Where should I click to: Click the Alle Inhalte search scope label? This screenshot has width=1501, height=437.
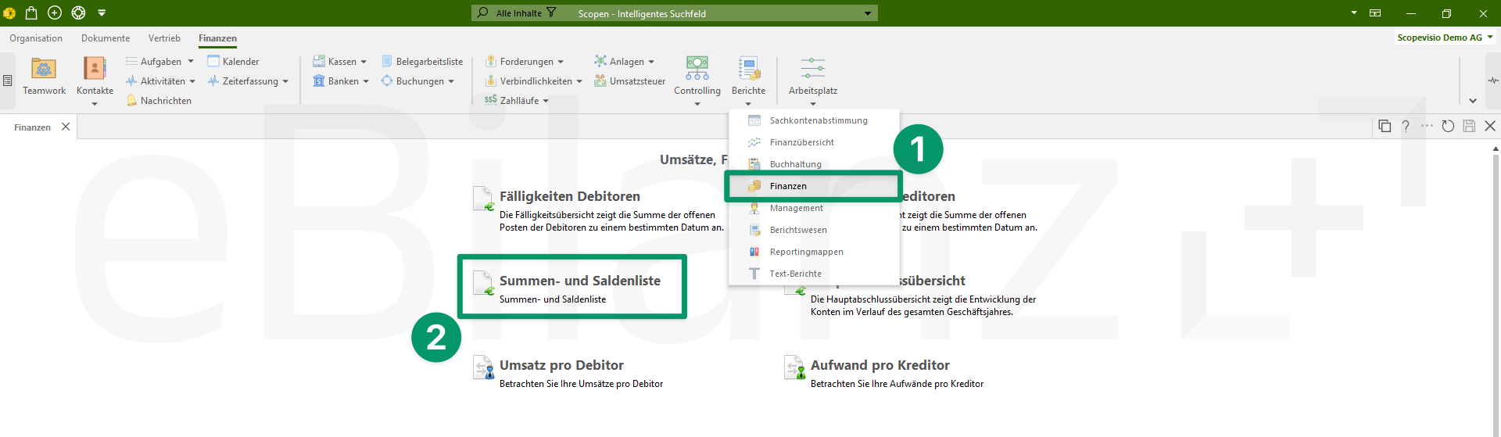click(x=519, y=13)
